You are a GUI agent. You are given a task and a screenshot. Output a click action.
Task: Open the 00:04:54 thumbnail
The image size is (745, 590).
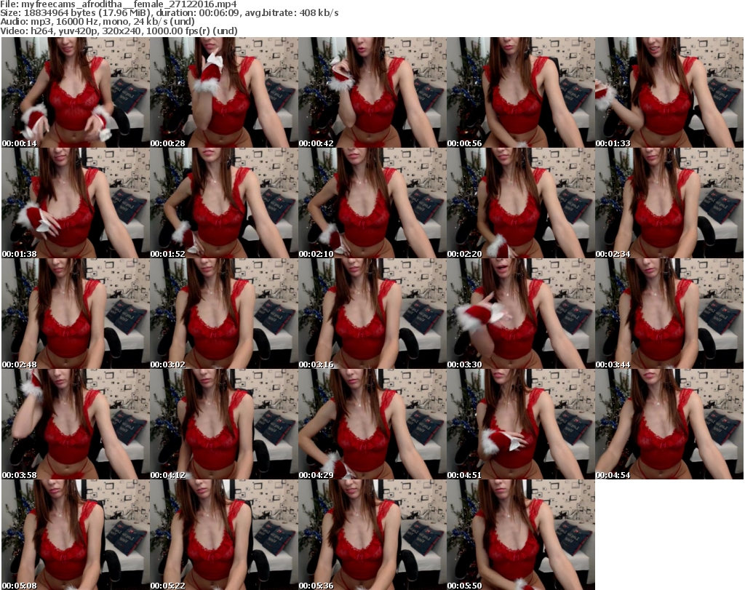669,424
